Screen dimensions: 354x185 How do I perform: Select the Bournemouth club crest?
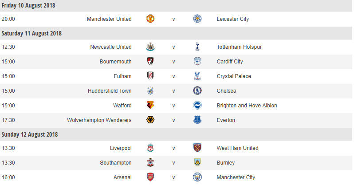pos(150,61)
